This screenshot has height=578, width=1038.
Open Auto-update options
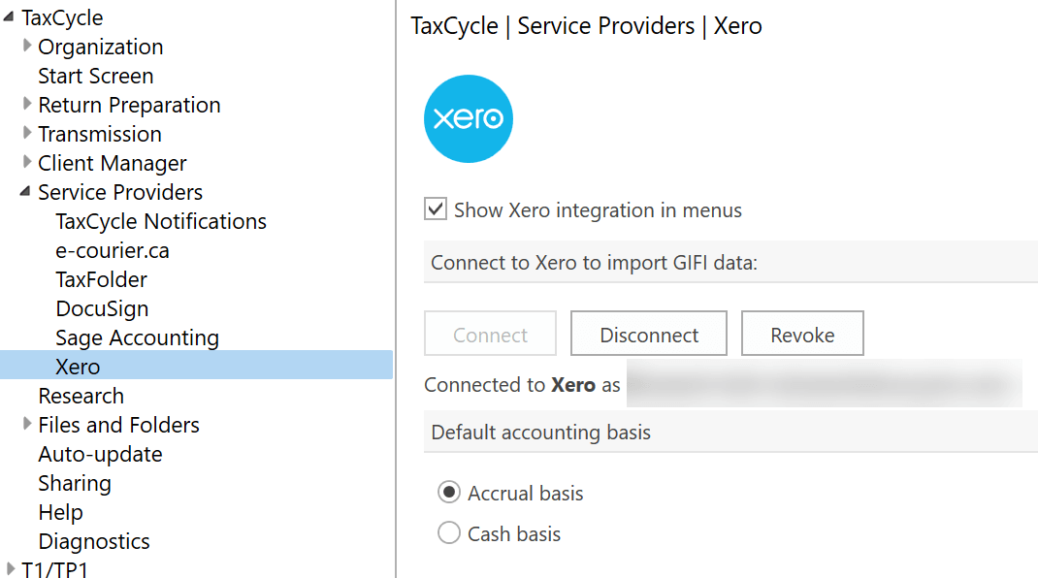click(100, 454)
